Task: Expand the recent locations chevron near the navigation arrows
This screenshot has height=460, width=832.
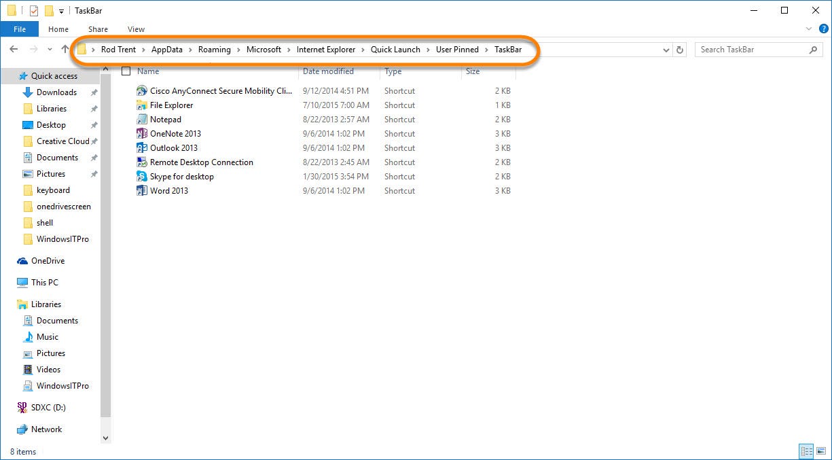Action: [x=49, y=49]
